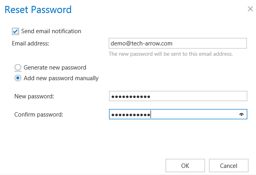This screenshot has width=256, height=175.
Task: Click the "Send email notification" label text
Action: click(x=51, y=31)
